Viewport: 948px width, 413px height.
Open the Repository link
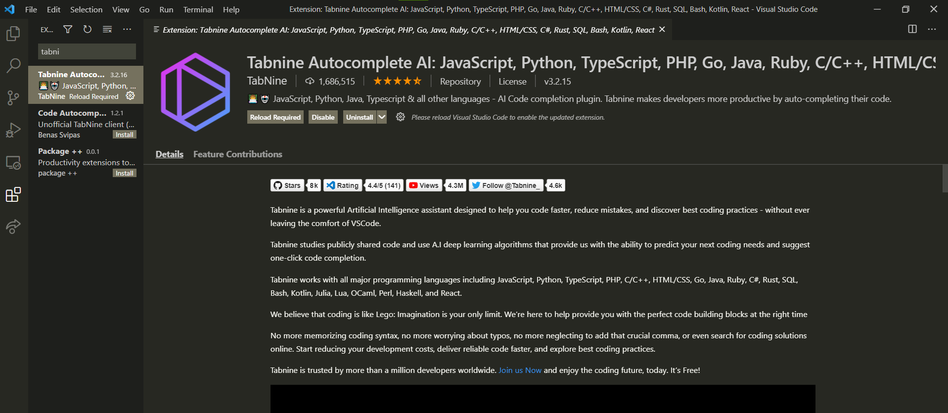(460, 81)
